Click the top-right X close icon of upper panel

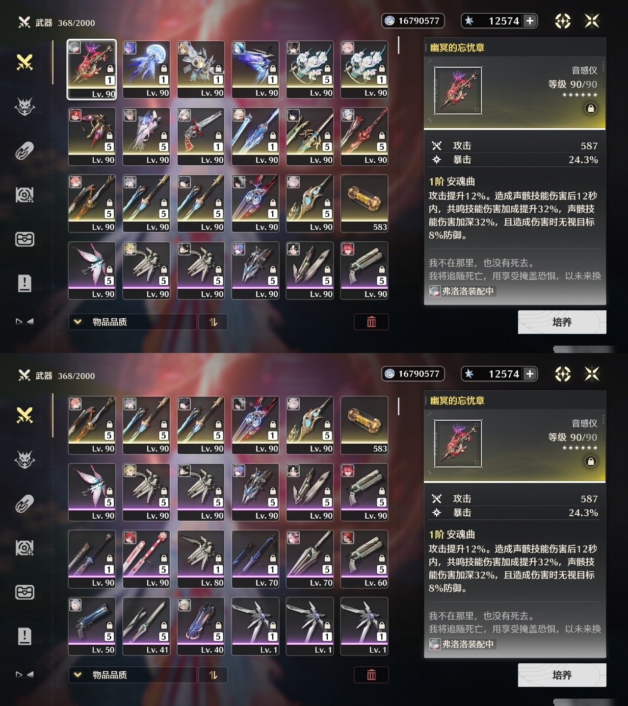592,21
